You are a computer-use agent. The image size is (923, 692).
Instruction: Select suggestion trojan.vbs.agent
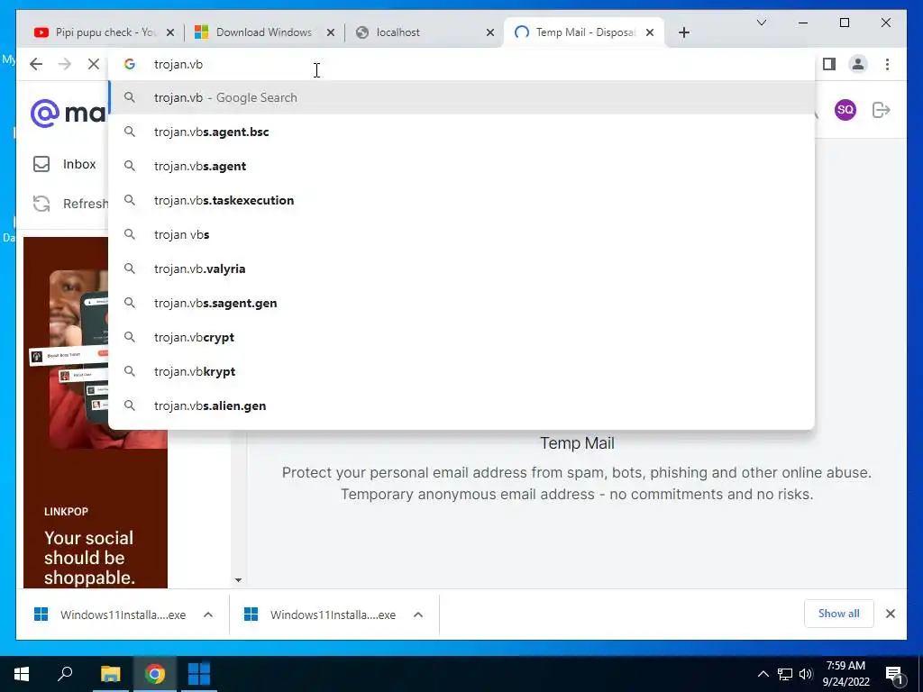(x=461, y=166)
